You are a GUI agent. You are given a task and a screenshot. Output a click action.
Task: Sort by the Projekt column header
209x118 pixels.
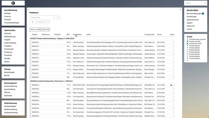click(35, 34)
